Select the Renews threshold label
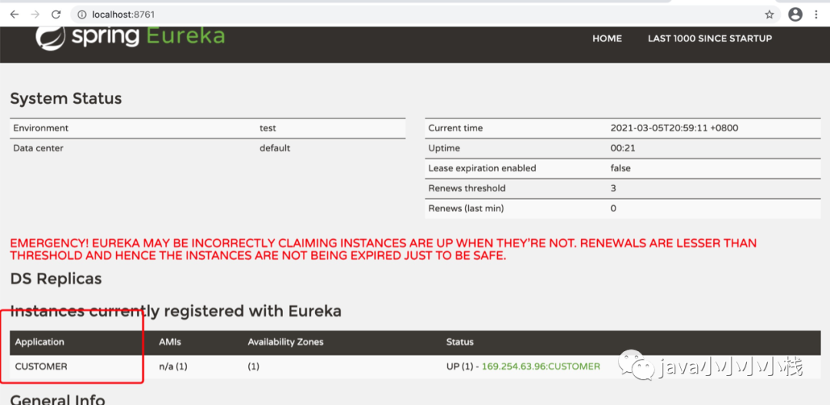The image size is (830, 405). tap(467, 188)
